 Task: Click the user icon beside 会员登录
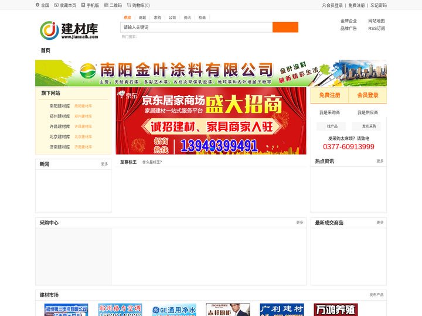[x=324, y=5]
